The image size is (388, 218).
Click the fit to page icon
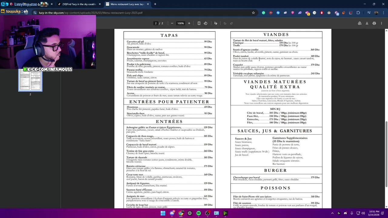199,23
